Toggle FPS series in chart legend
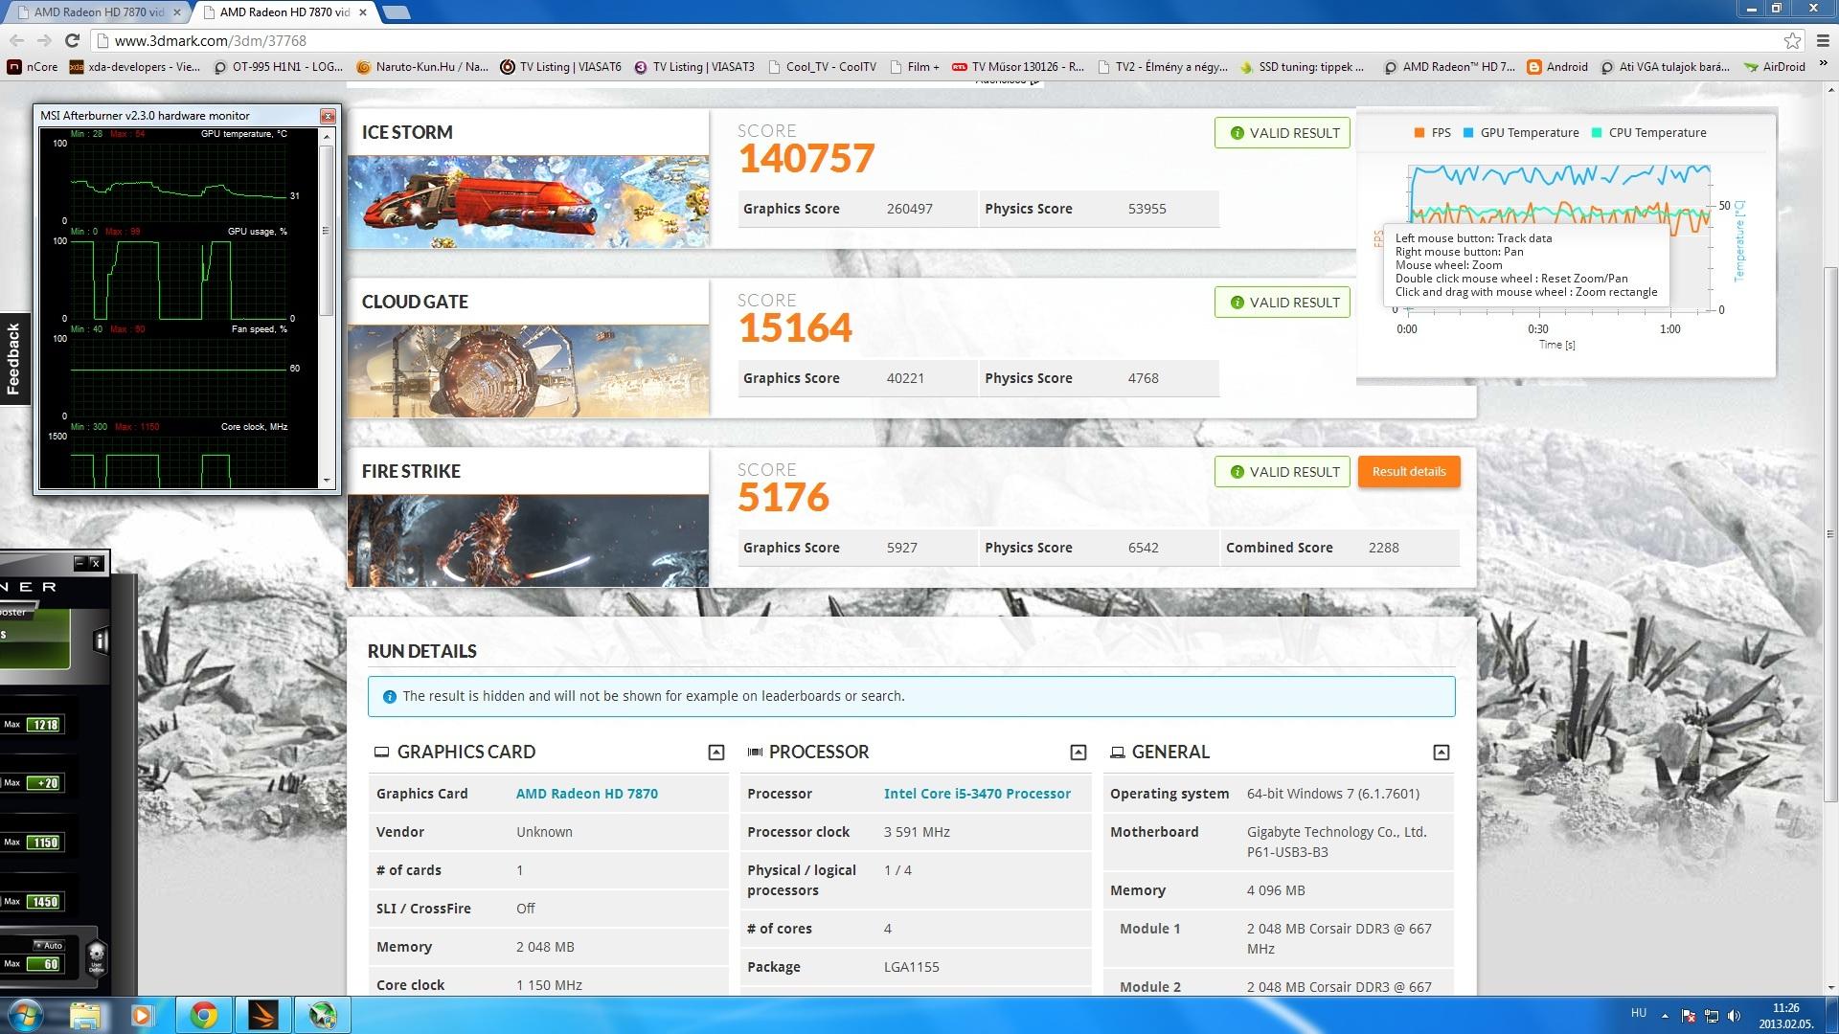This screenshot has width=1839, height=1034. pyautogui.click(x=1432, y=133)
